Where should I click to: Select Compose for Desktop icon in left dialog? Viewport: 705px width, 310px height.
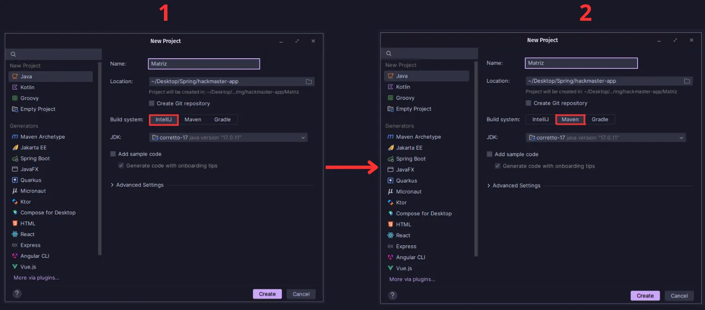[x=15, y=213]
